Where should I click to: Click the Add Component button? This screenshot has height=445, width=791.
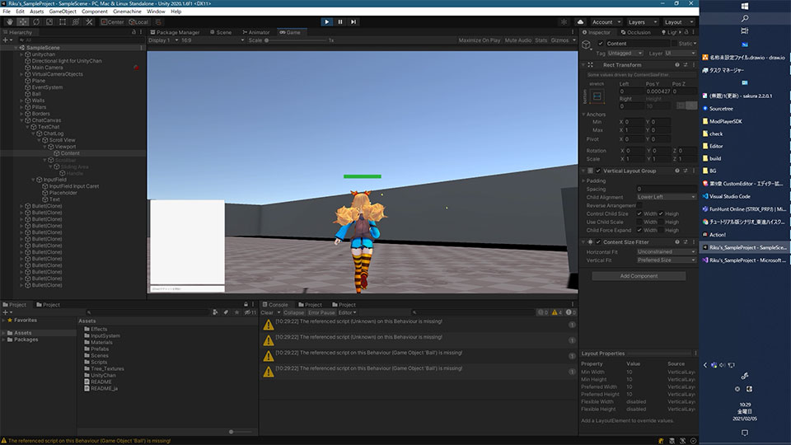[639, 276]
